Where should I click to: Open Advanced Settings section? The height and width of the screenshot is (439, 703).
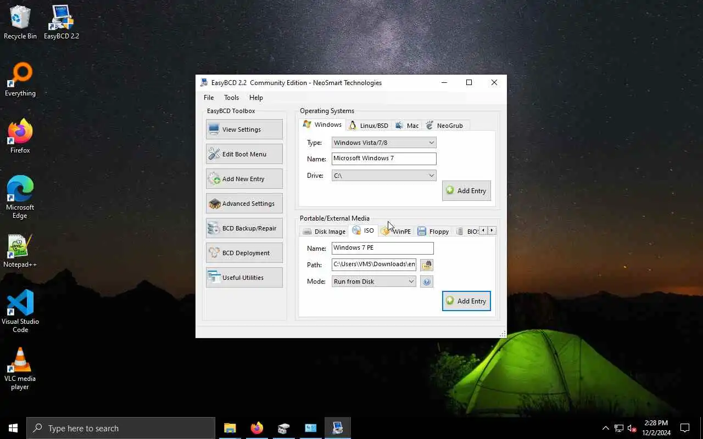(244, 204)
